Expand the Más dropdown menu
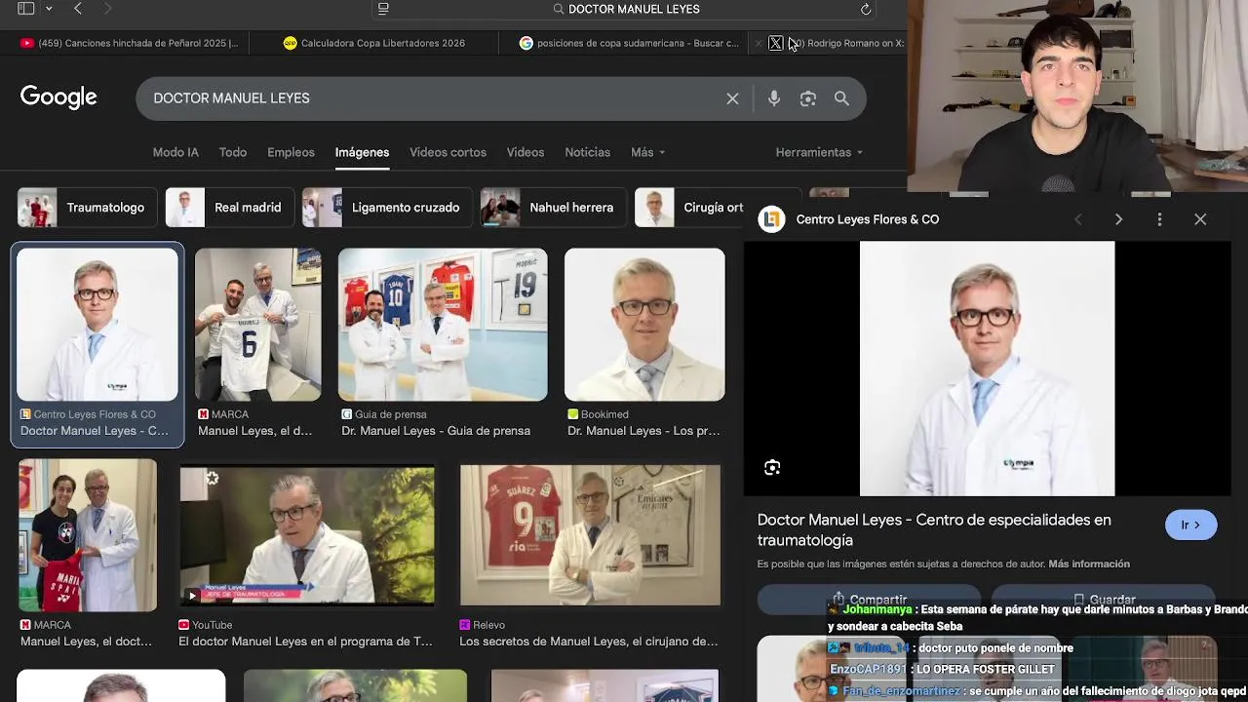Image resolution: width=1248 pixels, height=702 pixels. click(x=647, y=152)
